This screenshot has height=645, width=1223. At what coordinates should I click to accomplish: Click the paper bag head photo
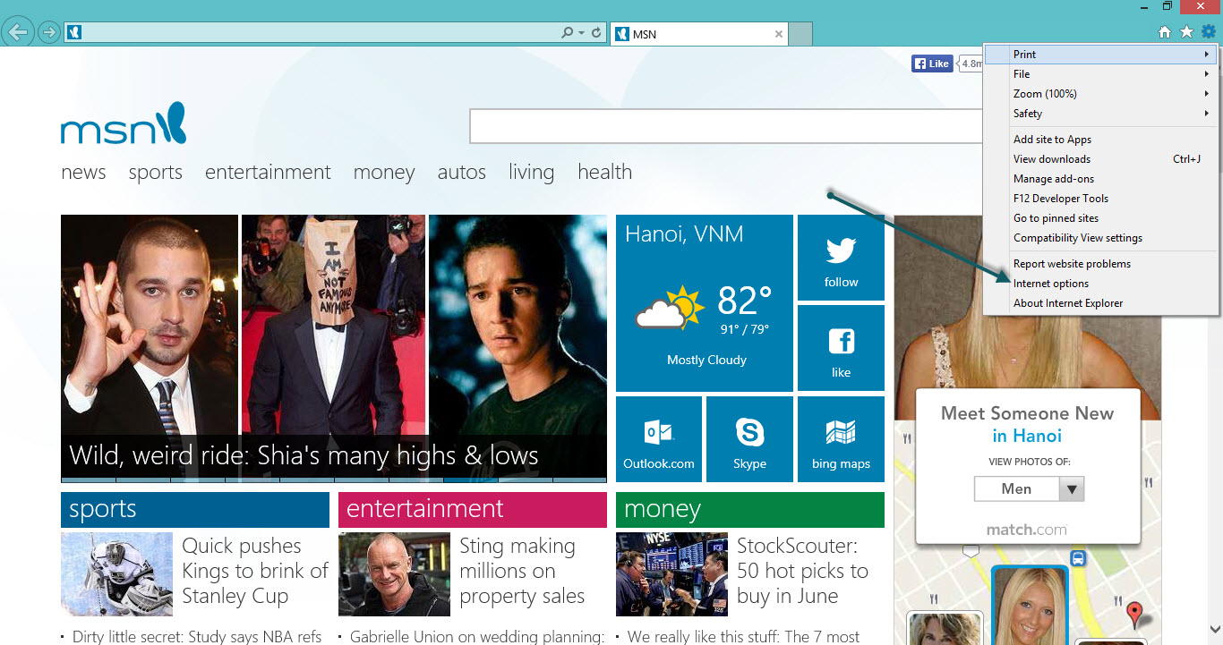pyautogui.click(x=333, y=324)
